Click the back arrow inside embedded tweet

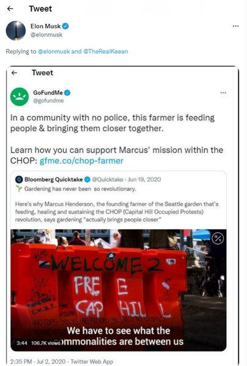coord(15,73)
